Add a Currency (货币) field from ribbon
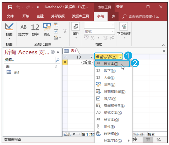169x145 pixels. tap(47, 30)
